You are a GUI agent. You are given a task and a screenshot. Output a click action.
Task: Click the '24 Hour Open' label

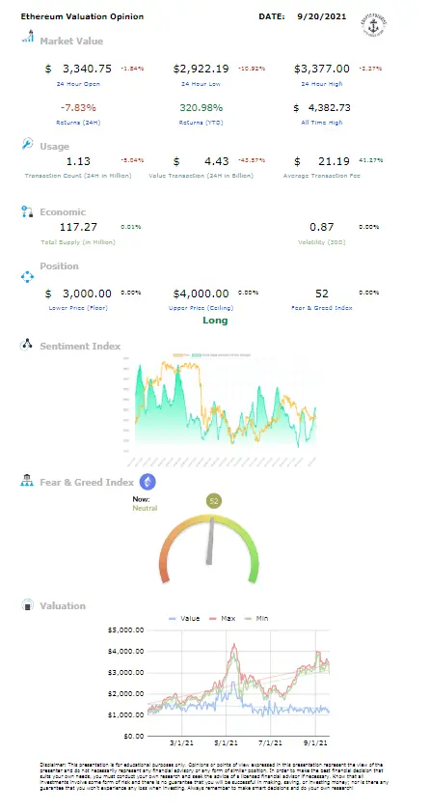[x=78, y=84]
